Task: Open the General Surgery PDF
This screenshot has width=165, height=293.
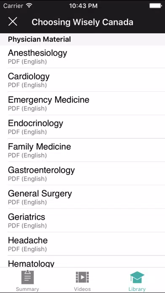Action: 82,197
